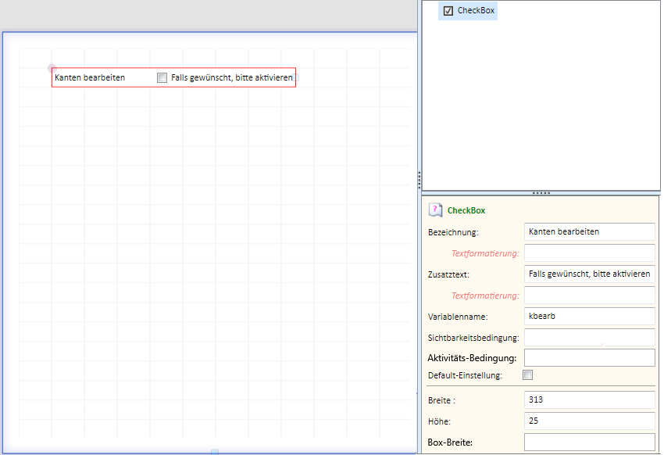Toggle the Default-Einstellung checkbox
The height and width of the screenshot is (455, 664).
point(527,375)
